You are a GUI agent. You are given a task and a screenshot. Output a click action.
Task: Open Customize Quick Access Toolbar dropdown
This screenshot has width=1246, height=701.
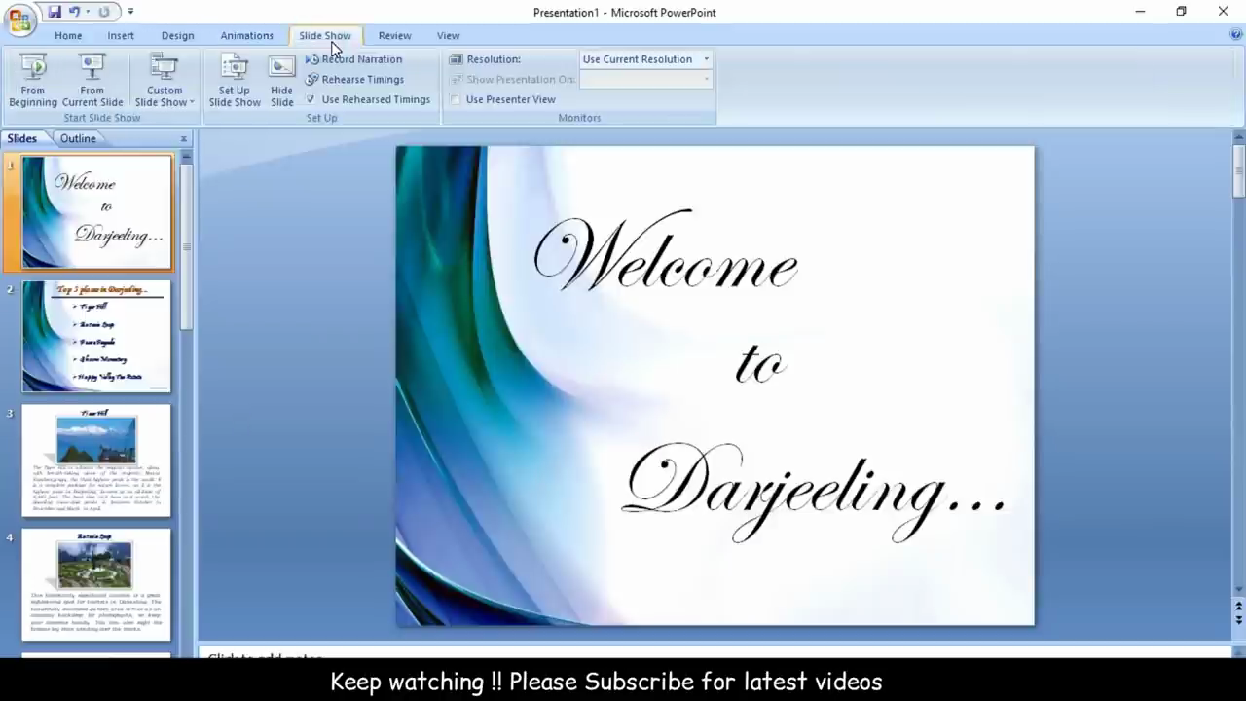[x=130, y=12]
